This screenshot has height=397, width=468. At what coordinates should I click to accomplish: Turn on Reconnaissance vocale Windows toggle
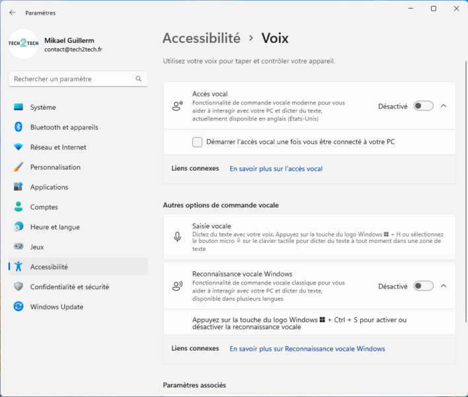click(423, 286)
